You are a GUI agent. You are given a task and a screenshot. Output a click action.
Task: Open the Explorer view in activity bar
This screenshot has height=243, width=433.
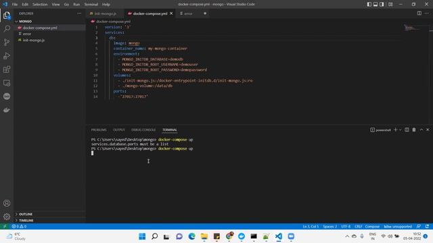coord(7,16)
